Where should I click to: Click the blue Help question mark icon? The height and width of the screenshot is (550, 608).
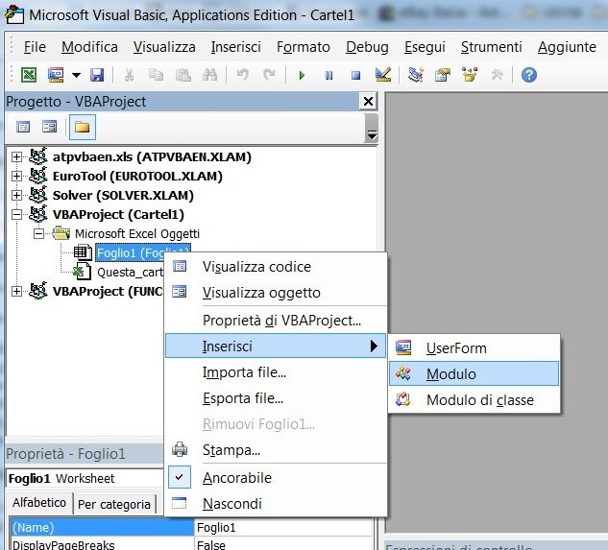click(529, 75)
